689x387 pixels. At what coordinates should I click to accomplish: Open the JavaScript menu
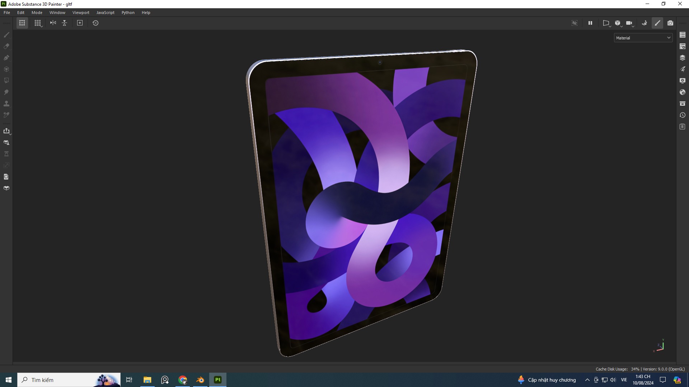pyautogui.click(x=106, y=13)
